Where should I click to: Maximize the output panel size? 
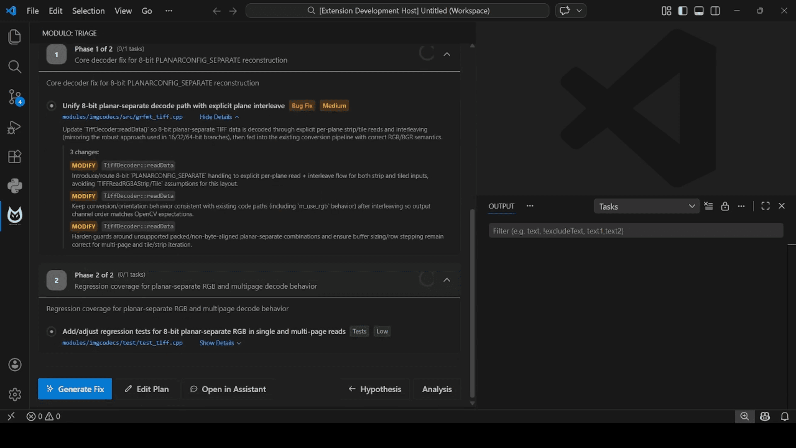coord(765,206)
